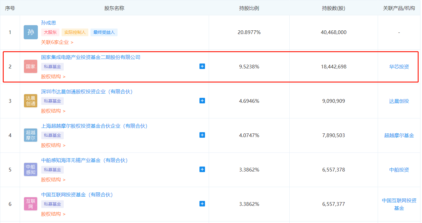The height and width of the screenshot is (223, 422).
Task: Click the 中船感知 logo icon
Action: click(30, 170)
